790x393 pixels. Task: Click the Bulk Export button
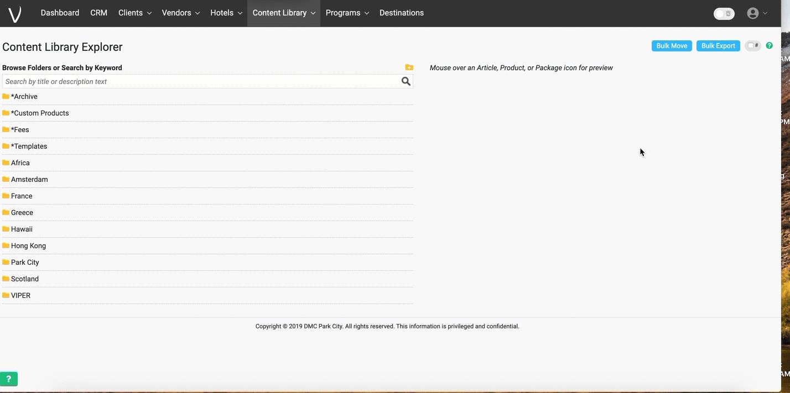(718, 46)
